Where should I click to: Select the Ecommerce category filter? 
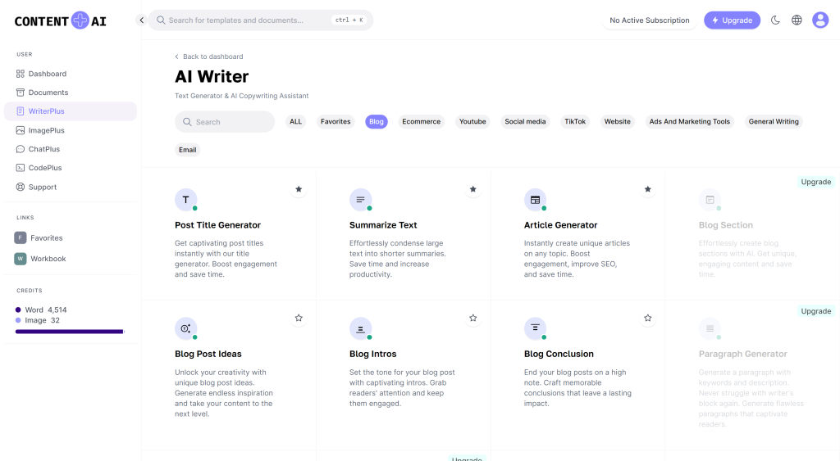coord(421,122)
